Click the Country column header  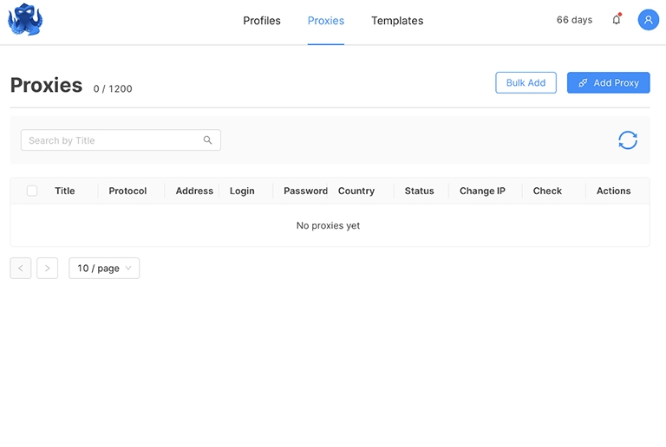coord(356,191)
